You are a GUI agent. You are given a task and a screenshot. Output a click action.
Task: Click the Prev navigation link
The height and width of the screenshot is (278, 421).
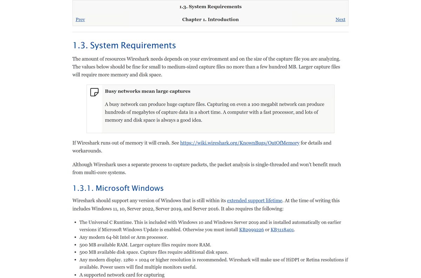tap(80, 20)
